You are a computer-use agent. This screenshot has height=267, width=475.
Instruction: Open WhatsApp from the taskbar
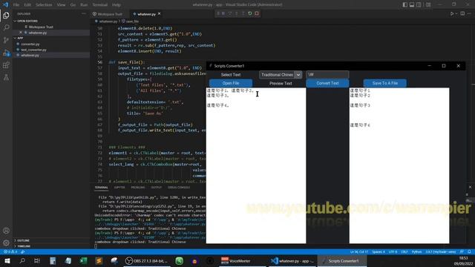(x=180, y=260)
